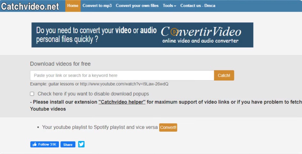Enable the disable download popups checkbox
The image size is (302, 154).
coord(32,94)
